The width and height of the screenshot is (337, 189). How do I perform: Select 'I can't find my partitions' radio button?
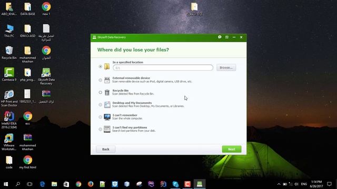(x=101, y=129)
